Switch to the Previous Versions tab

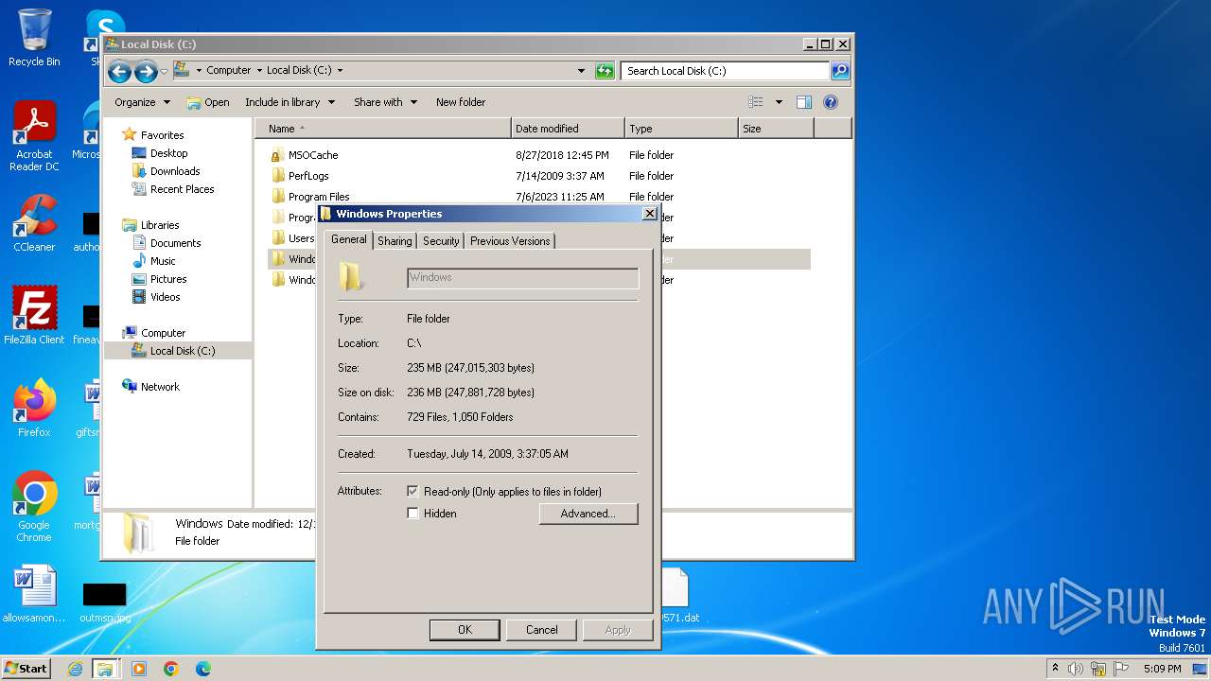[510, 241]
